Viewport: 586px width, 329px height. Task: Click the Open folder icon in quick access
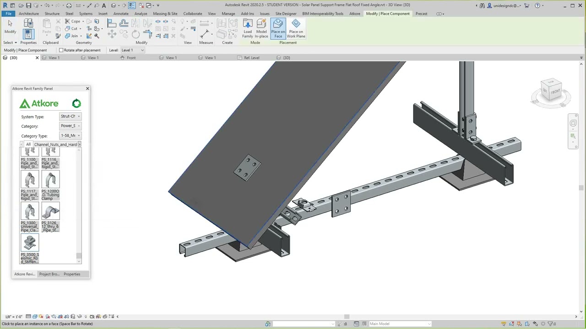20,5
